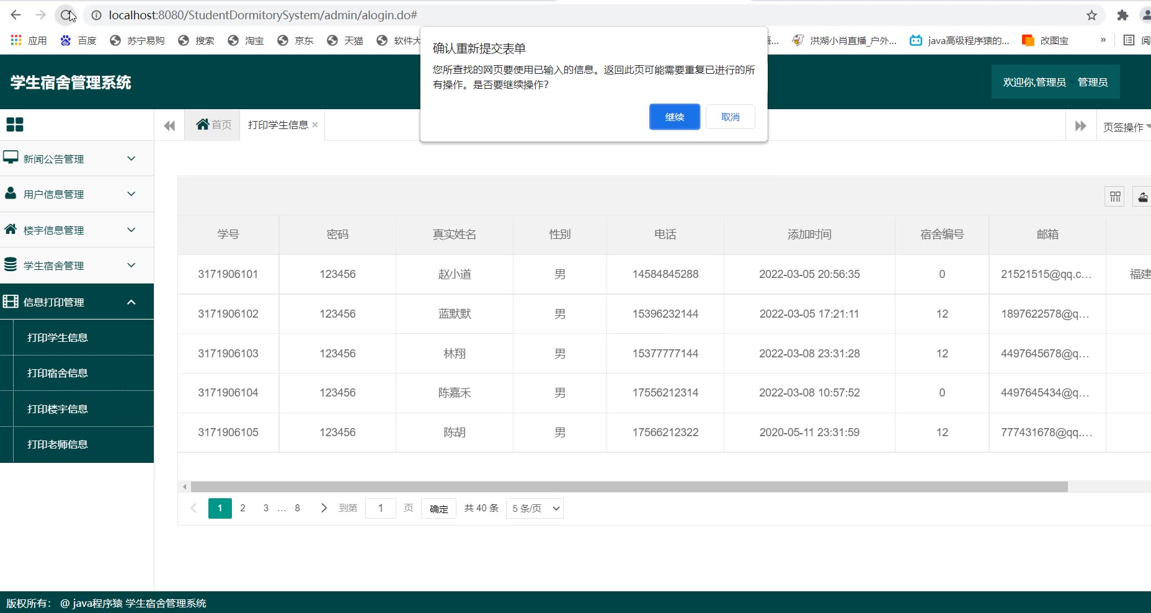Viewport: 1151px width, 613px height.
Task: Click the sidebar grid menu toggle icon
Action: click(x=15, y=125)
